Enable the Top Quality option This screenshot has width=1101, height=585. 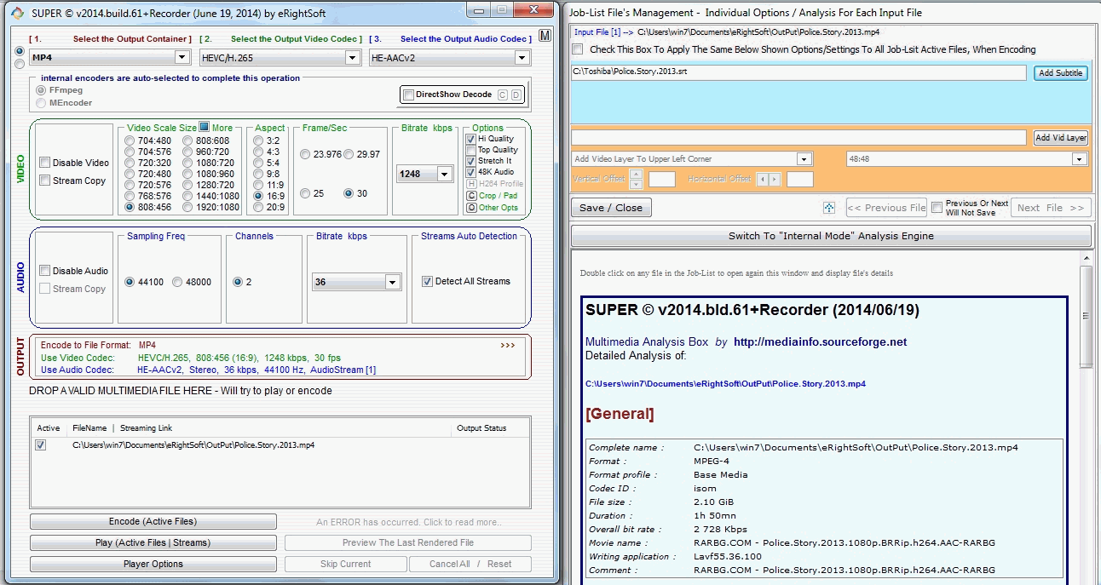[471, 150]
